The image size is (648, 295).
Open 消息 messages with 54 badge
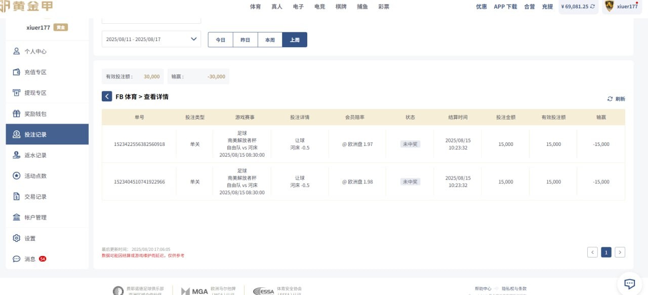click(x=30, y=259)
